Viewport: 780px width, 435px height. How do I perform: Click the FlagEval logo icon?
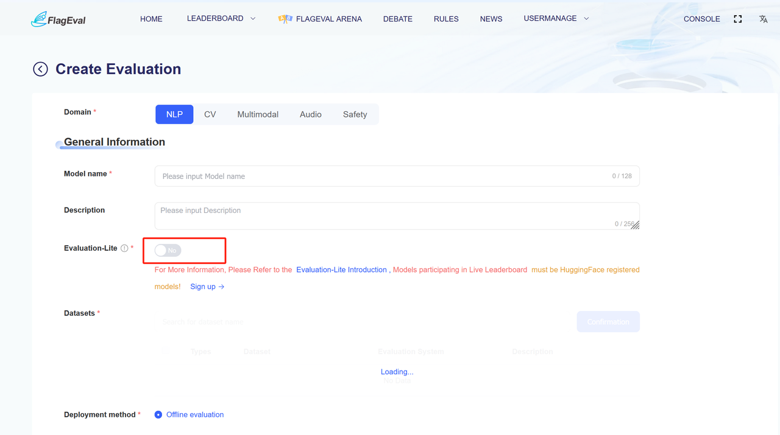point(40,19)
